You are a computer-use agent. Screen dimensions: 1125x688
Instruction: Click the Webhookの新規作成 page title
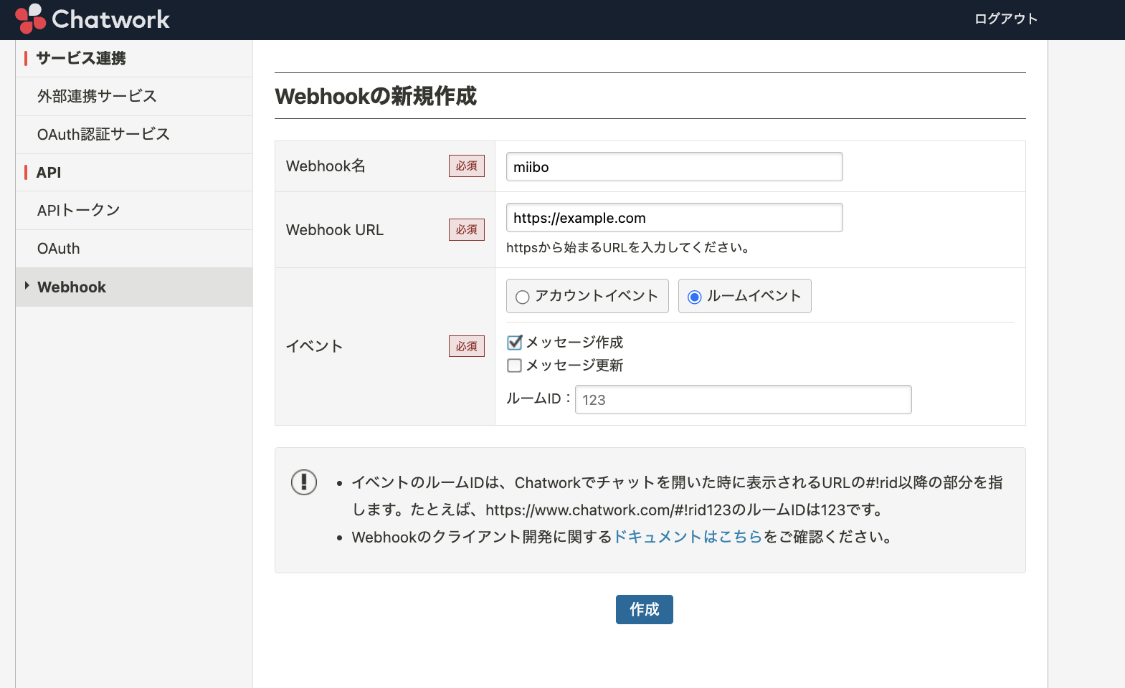point(376,96)
